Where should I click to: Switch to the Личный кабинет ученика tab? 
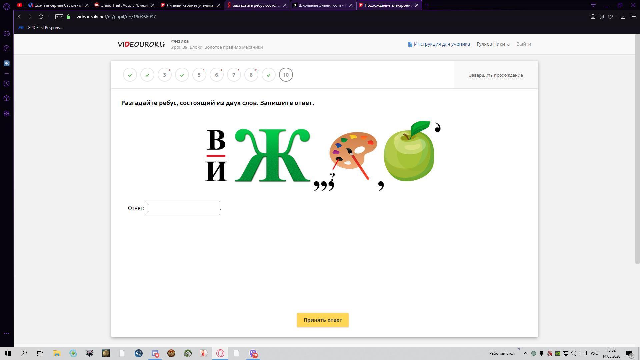tap(189, 5)
